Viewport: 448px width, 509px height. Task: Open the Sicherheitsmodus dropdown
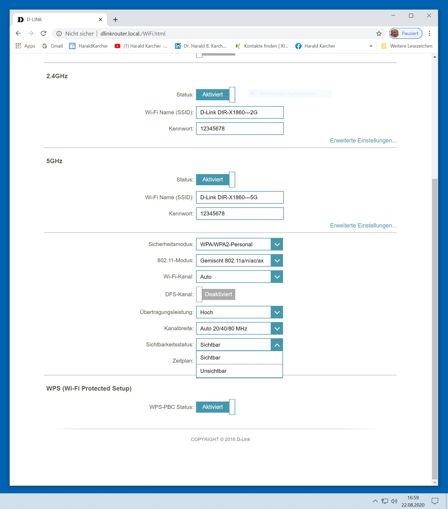click(x=239, y=244)
